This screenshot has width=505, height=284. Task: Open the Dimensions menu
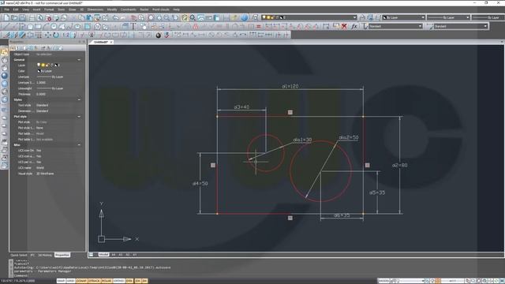point(95,9)
